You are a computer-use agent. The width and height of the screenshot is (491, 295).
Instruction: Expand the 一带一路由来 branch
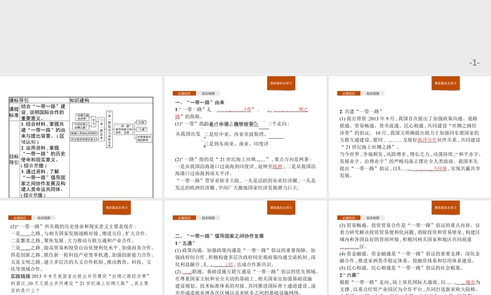click(101, 130)
